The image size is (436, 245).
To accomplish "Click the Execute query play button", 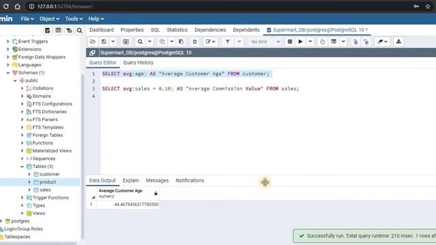I will point(300,42).
